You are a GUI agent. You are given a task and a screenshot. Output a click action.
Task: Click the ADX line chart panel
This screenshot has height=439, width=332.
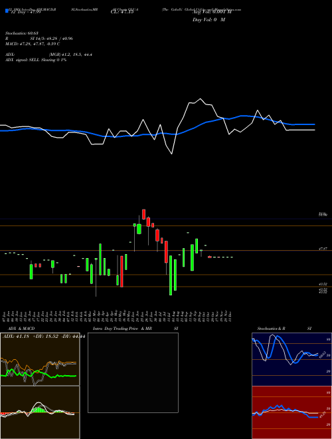40,359
